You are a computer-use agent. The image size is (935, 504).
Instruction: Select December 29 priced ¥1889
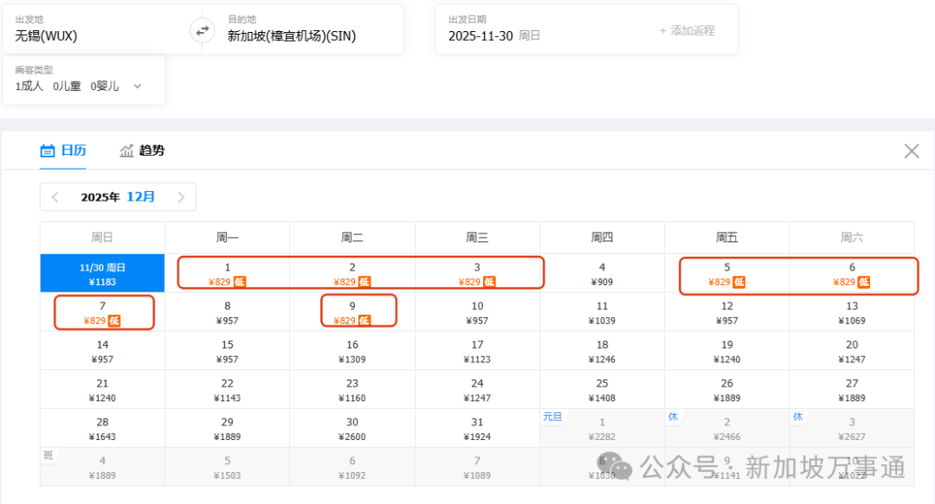(227, 428)
